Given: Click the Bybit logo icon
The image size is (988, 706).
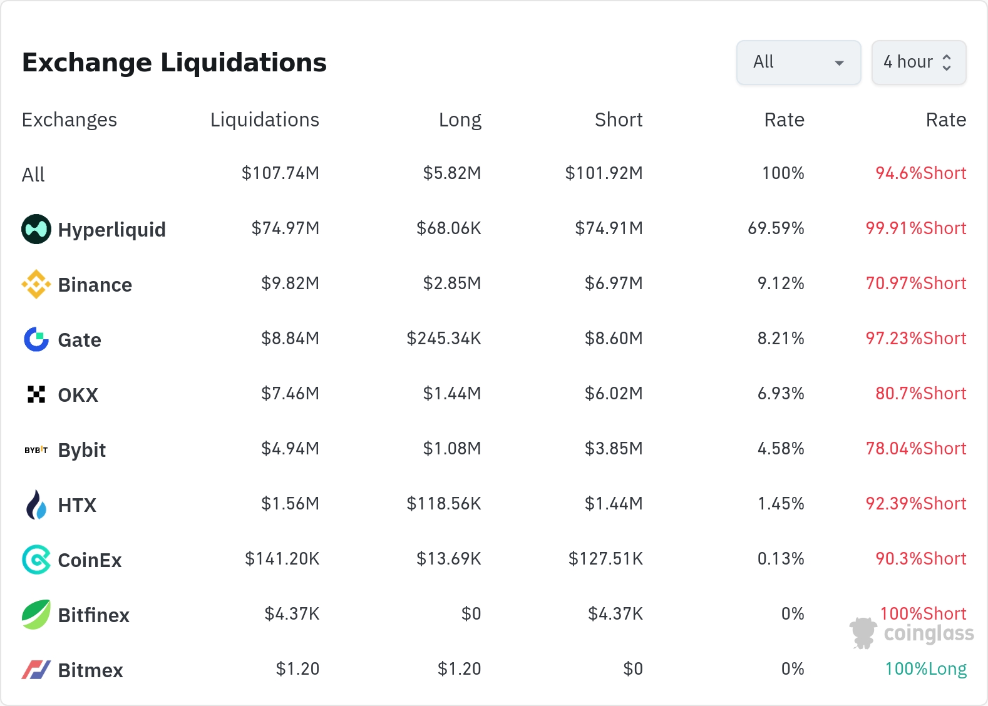Looking at the screenshot, I should tap(36, 449).
